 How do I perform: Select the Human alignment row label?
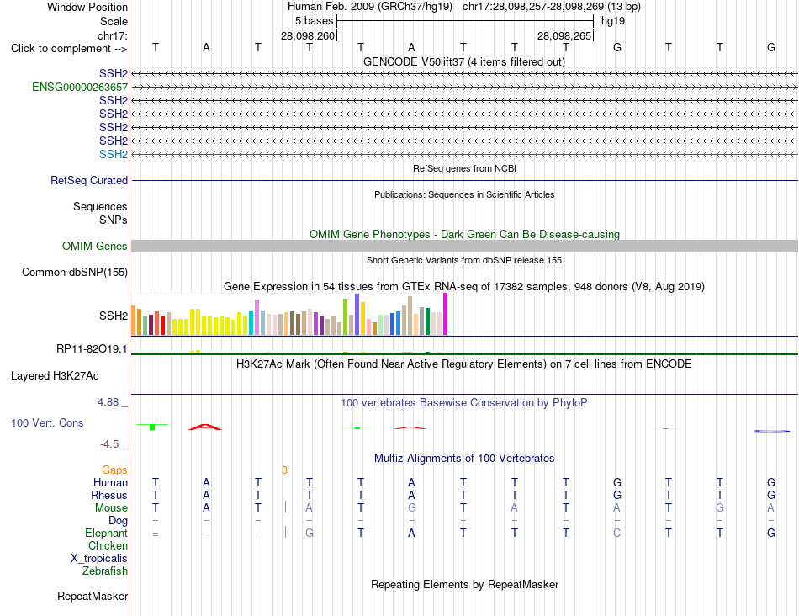(x=110, y=482)
